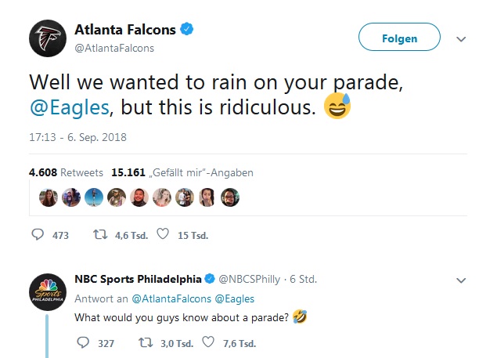Open the last liker's avatar thumbnail
497x358 pixels.
pyautogui.click(x=230, y=196)
